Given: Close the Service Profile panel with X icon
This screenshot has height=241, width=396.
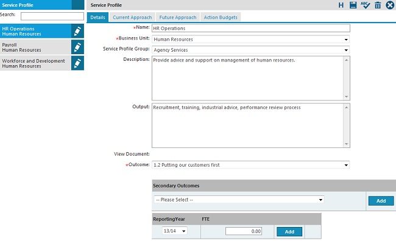Looking at the screenshot, I should (x=390, y=5).
